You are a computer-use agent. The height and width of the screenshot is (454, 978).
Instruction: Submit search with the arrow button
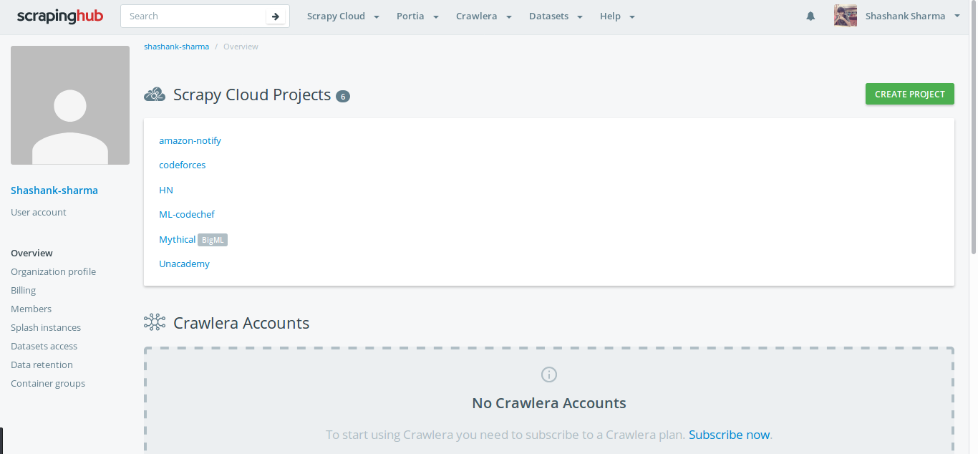pos(275,16)
